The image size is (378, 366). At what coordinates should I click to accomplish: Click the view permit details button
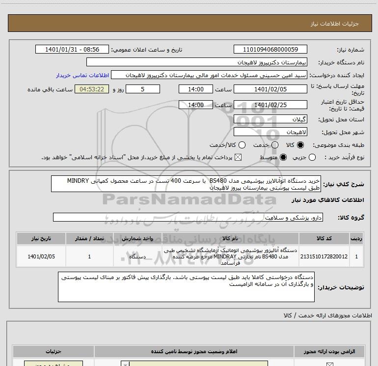pyautogui.click(x=54, y=364)
